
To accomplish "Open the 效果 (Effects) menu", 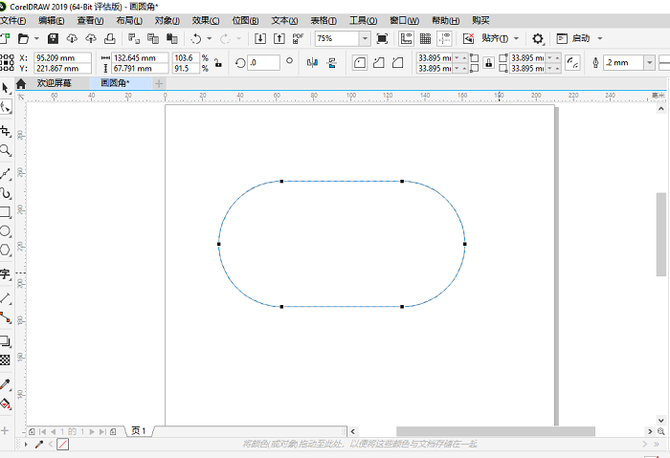I will point(205,20).
